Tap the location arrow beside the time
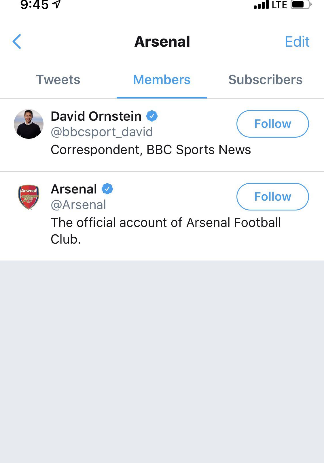Viewport: 324px width, 463px height. click(x=57, y=4)
